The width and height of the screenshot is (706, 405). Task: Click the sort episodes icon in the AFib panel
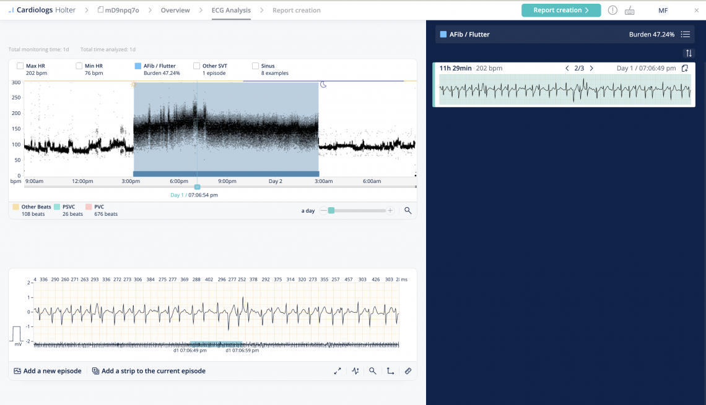coord(689,53)
